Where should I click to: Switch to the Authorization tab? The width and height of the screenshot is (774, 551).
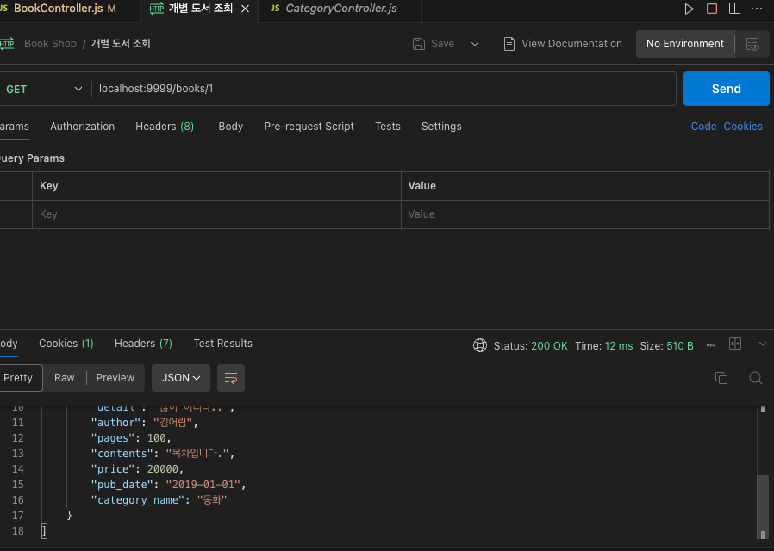(x=82, y=127)
